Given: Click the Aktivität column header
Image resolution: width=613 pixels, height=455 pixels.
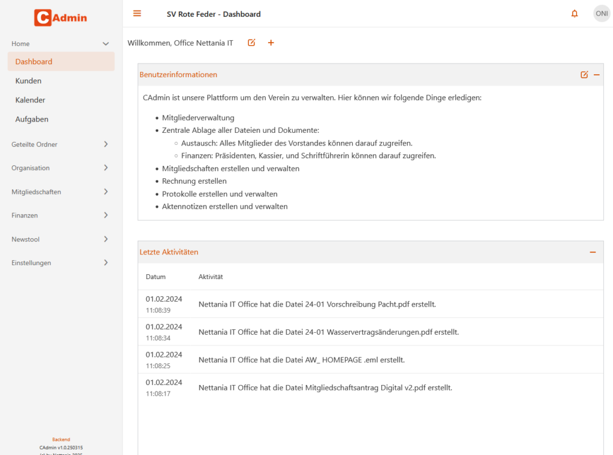Looking at the screenshot, I should (211, 277).
